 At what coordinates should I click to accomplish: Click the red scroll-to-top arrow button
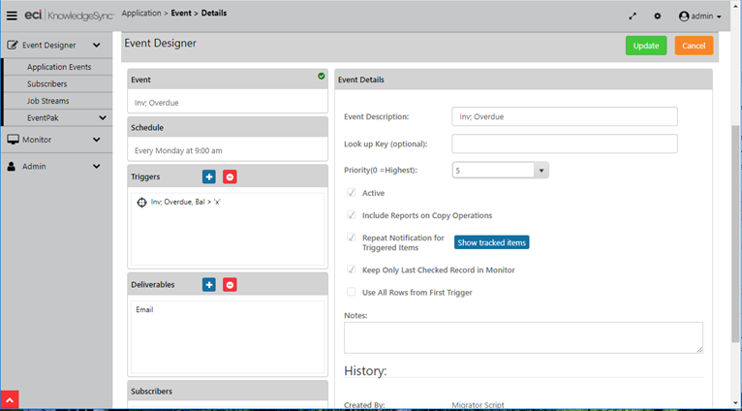click(x=10, y=400)
